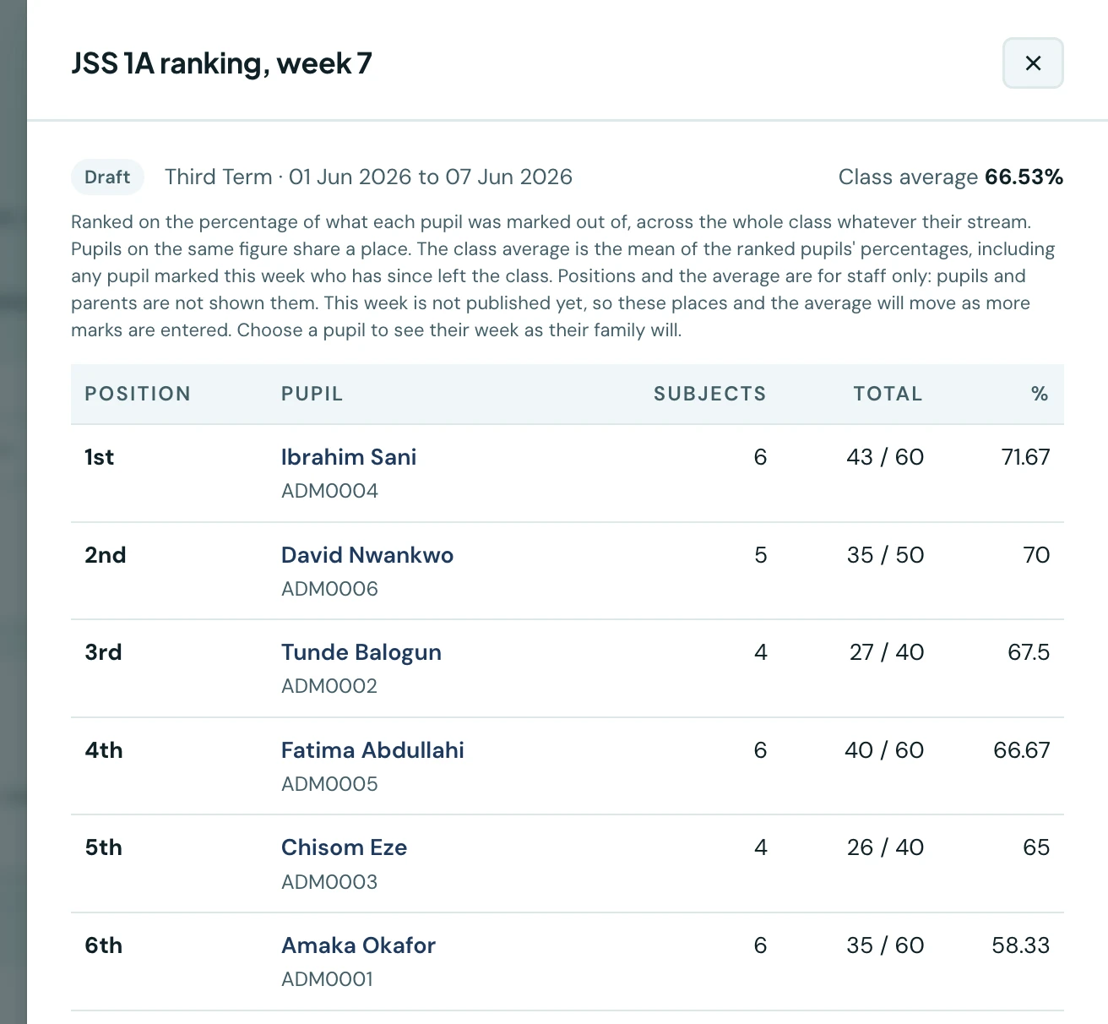Click the 67.5 percentage cell
This screenshot has height=1024, width=1108.
pyautogui.click(x=1029, y=652)
